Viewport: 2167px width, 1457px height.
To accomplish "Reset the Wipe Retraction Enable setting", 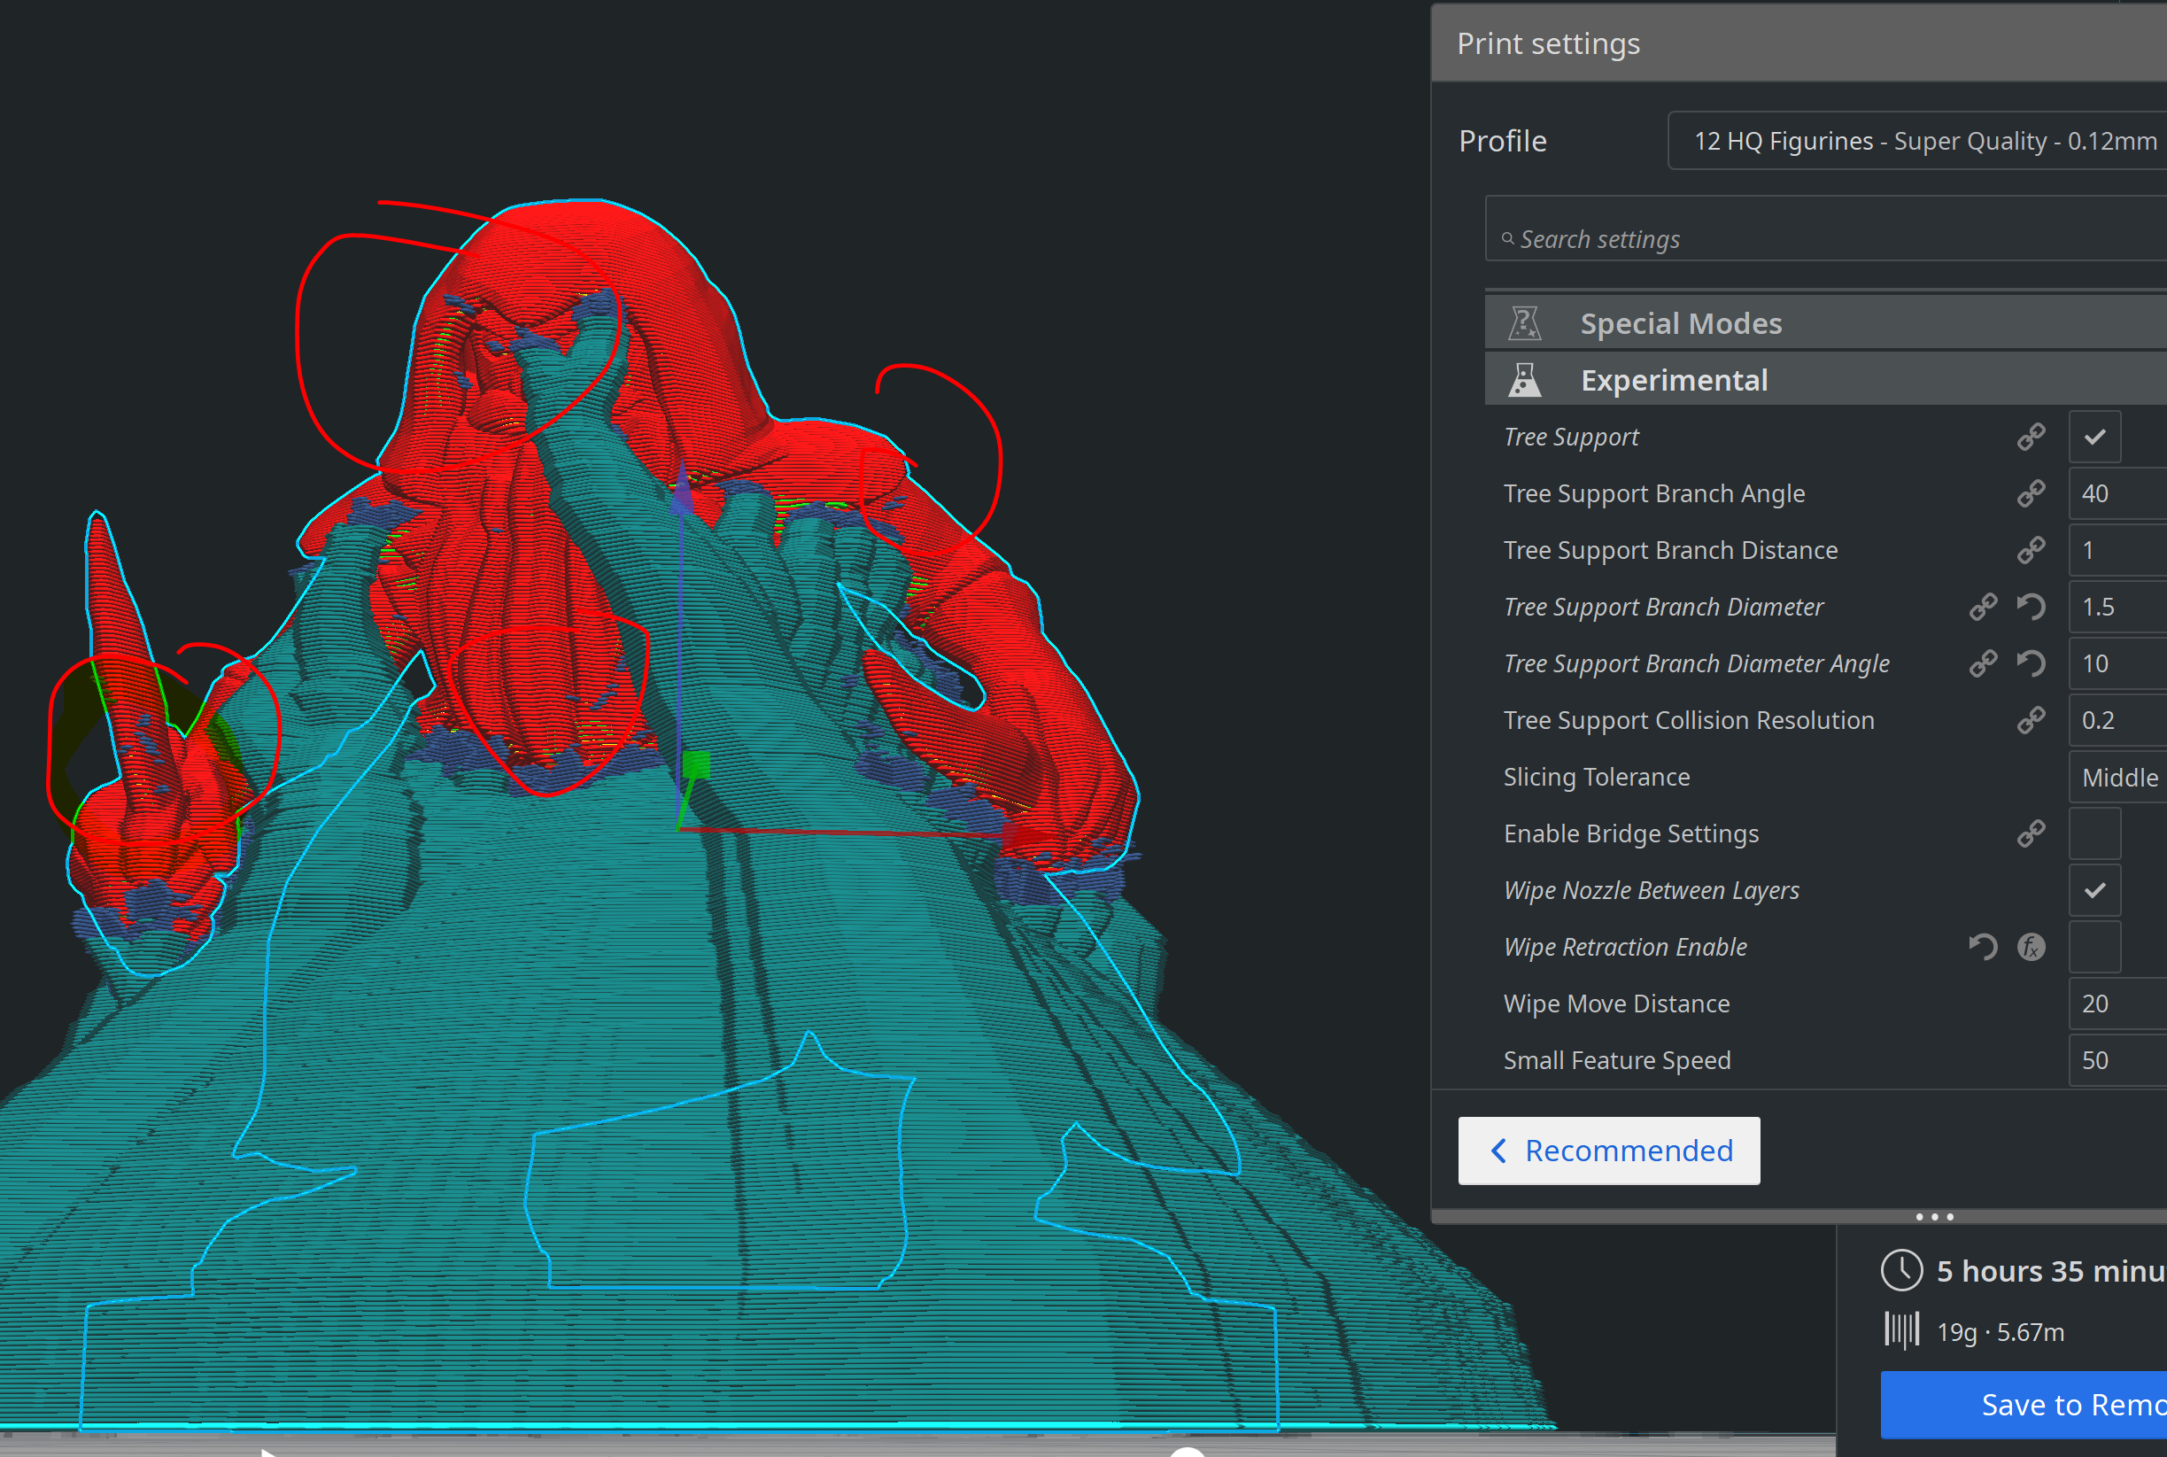I will (x=1982, y=947).
